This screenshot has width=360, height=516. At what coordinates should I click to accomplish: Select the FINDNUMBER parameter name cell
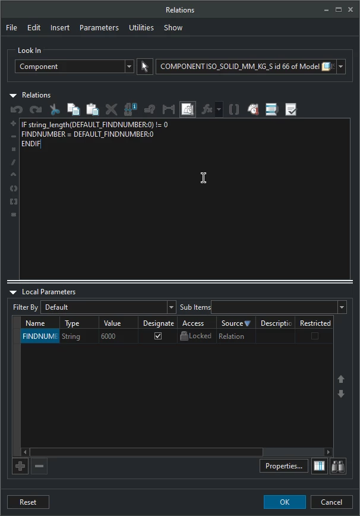point(40,336)
